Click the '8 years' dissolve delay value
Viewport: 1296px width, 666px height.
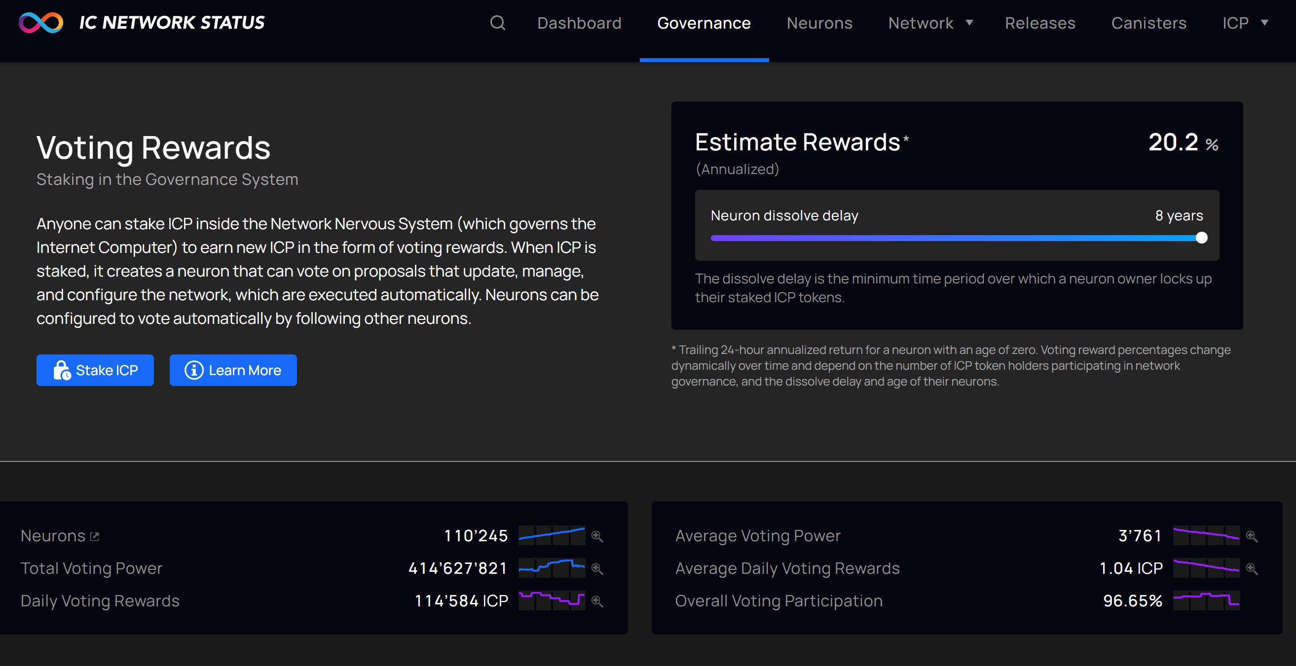coord(1179,215)
